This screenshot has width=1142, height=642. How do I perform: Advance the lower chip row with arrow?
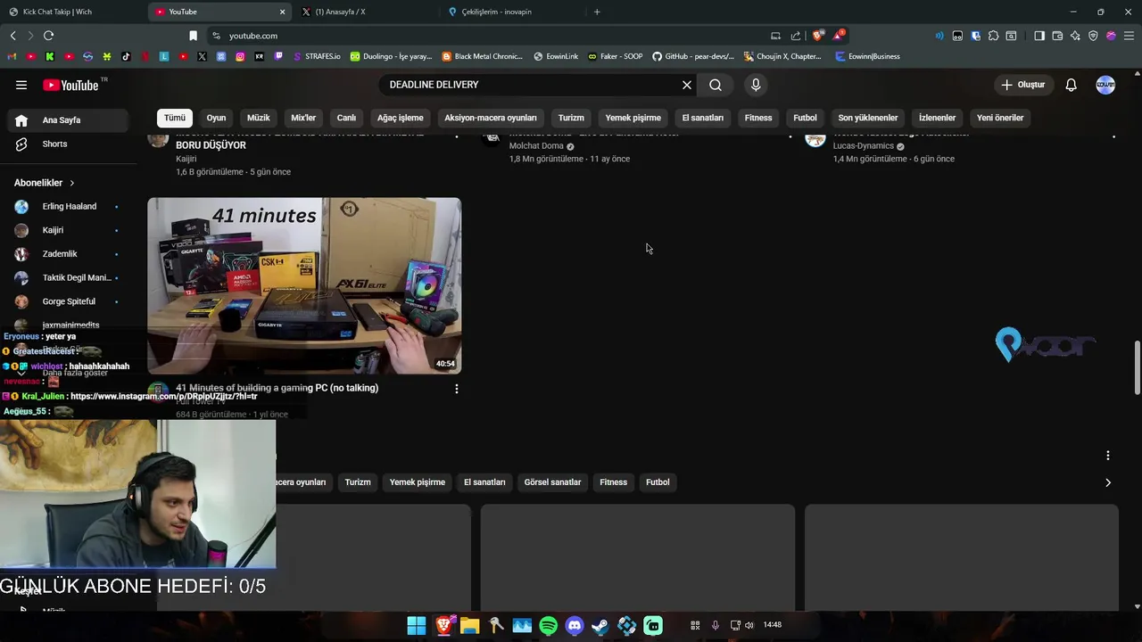(1108, 482)
